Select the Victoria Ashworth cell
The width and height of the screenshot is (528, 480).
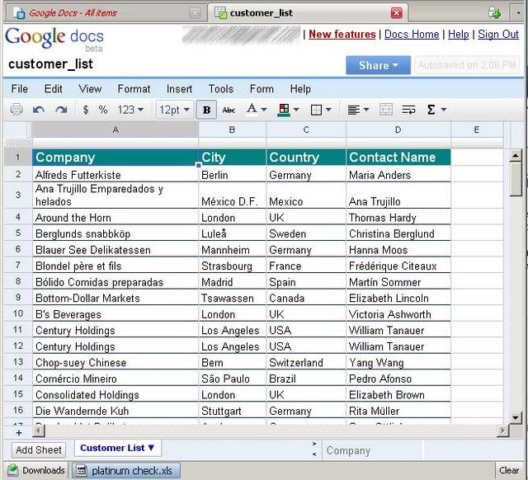click(398, 314)
